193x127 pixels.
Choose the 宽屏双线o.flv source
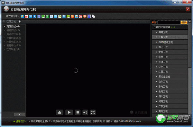[14, 26]
